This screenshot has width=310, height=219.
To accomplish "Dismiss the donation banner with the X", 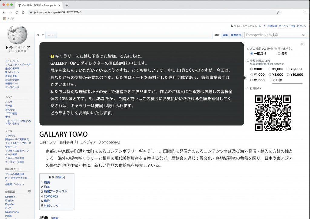I will pos(302,44).
